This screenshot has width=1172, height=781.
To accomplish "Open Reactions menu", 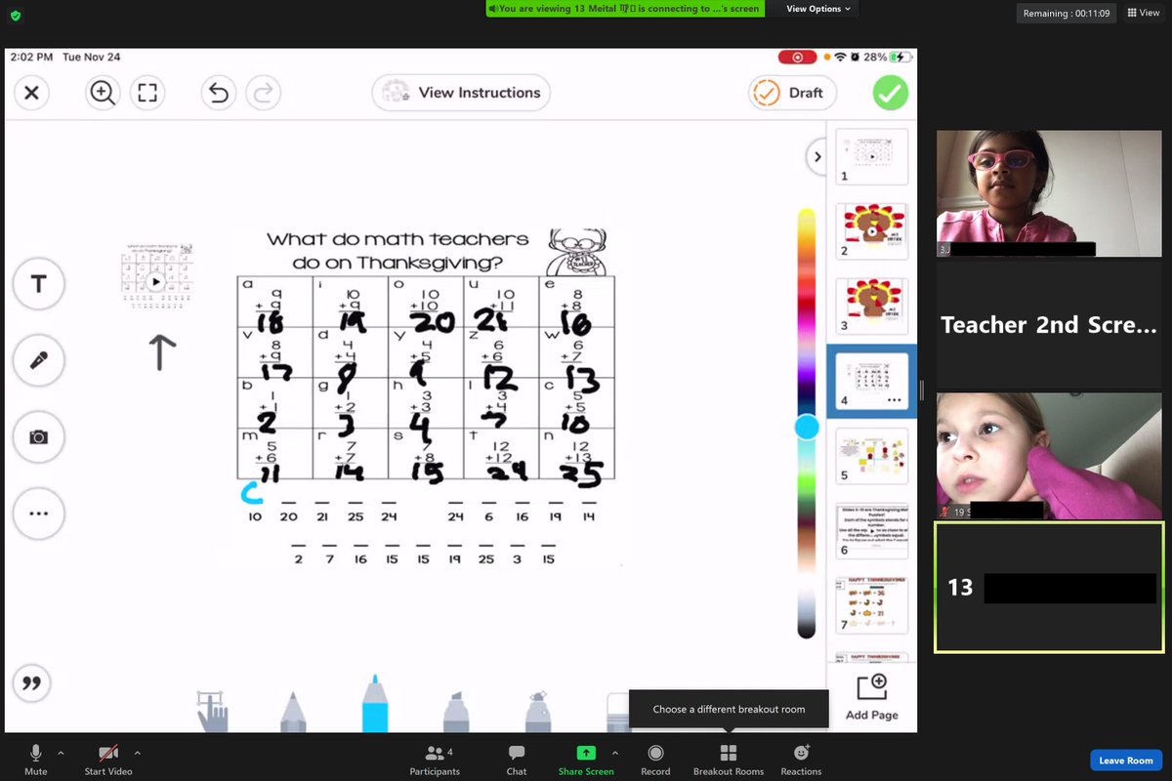I will [x=801, y=759].
